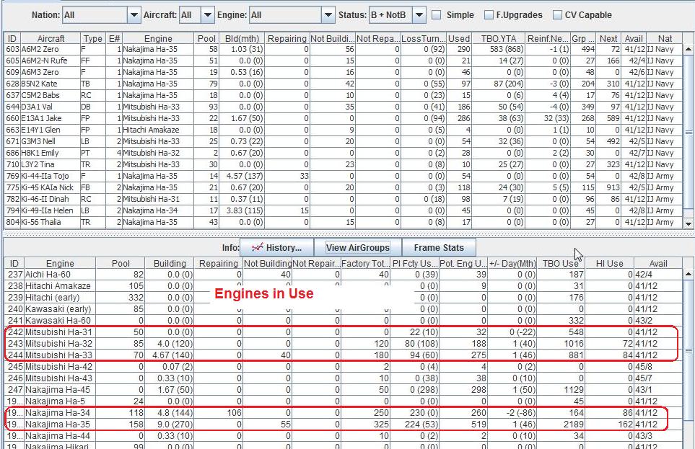Sort engine table by TBO Use column header
The width and height of the screenshot is (695, 449).
click(561, 264)
